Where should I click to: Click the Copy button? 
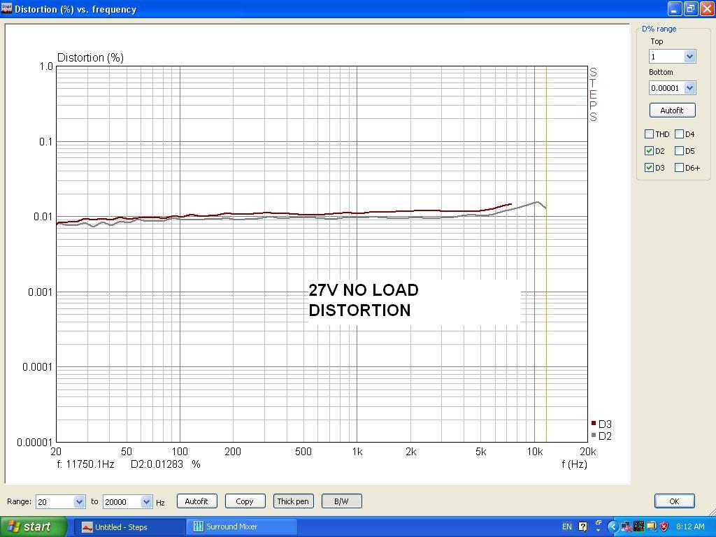point(245,501)
